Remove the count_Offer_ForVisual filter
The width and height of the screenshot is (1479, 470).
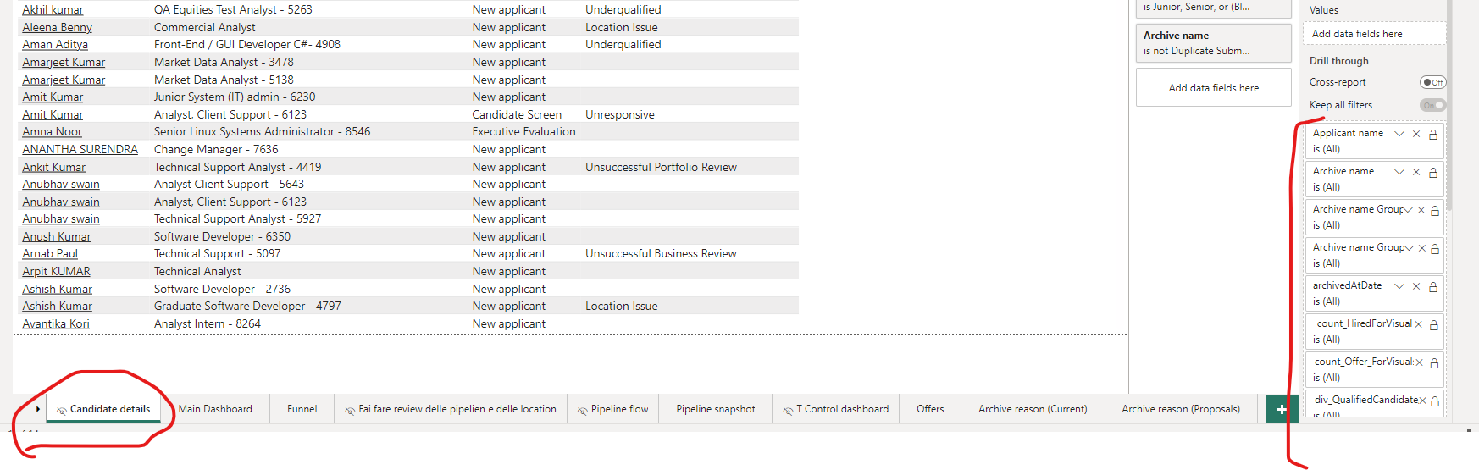[1420, 362]
